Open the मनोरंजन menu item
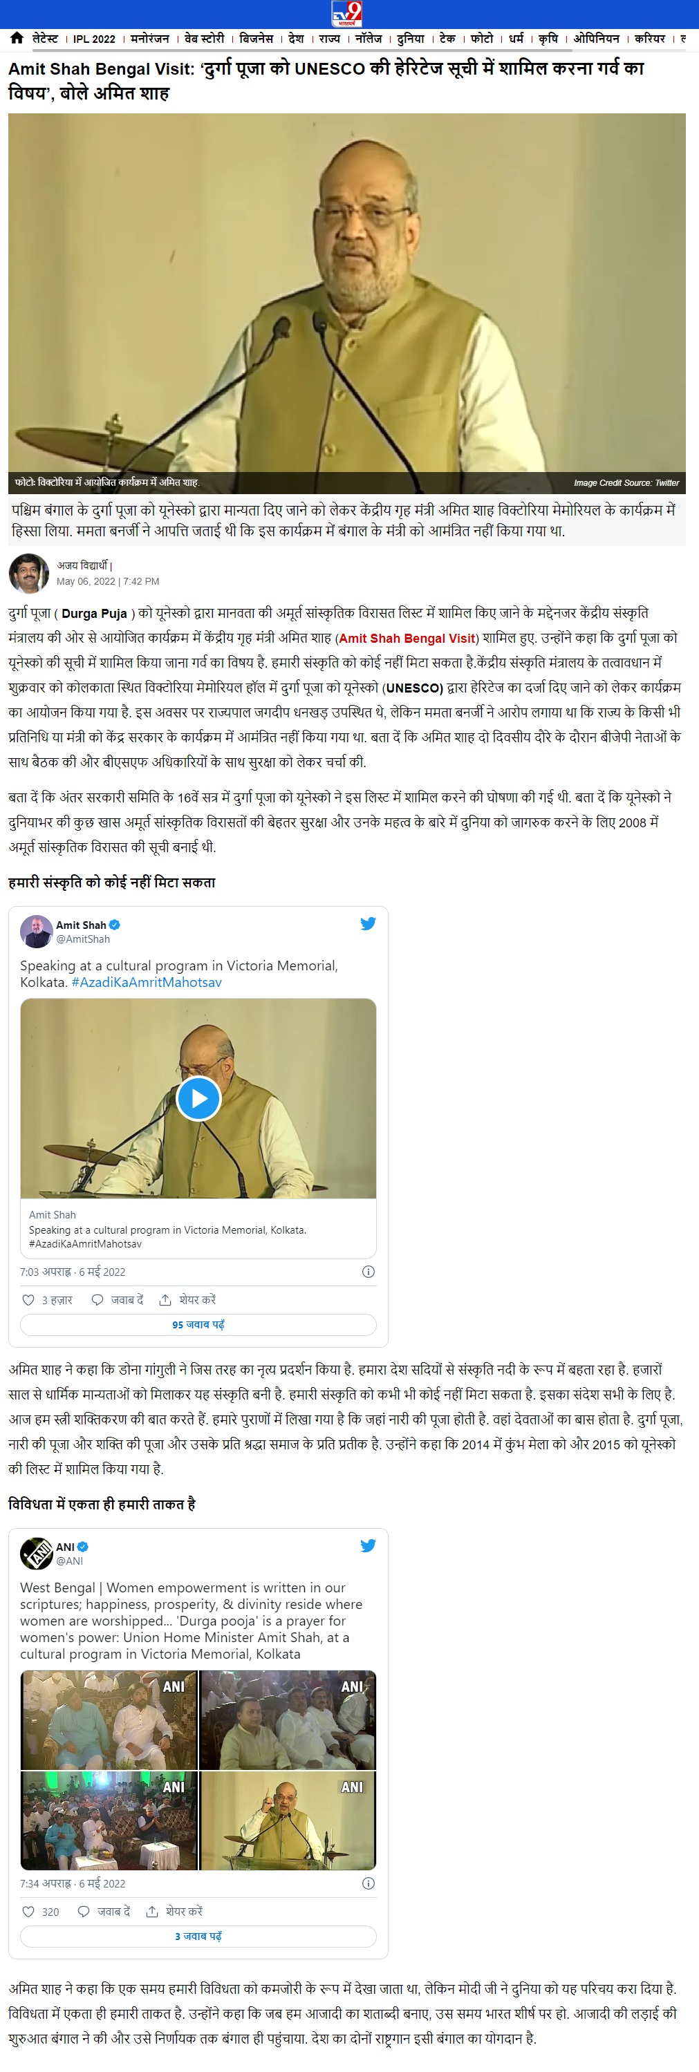 [x=151, y=39]
